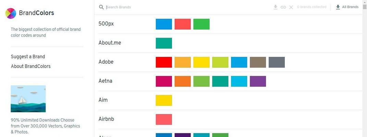367x137 pixels.
Task: Pick the purple Aetna color swatch
Action: pyautogui.click(x=258, y=82)
